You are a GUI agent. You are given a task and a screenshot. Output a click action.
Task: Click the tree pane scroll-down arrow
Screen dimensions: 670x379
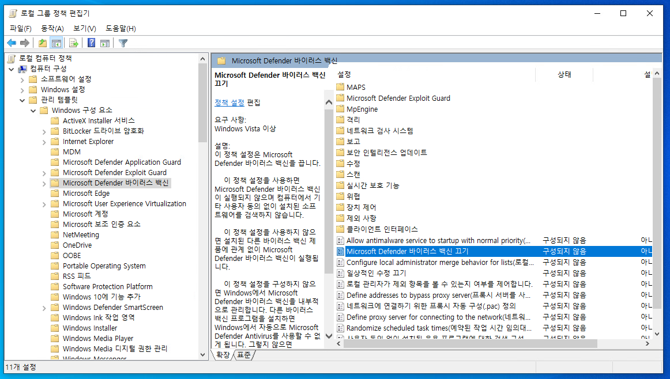point(202,355)
